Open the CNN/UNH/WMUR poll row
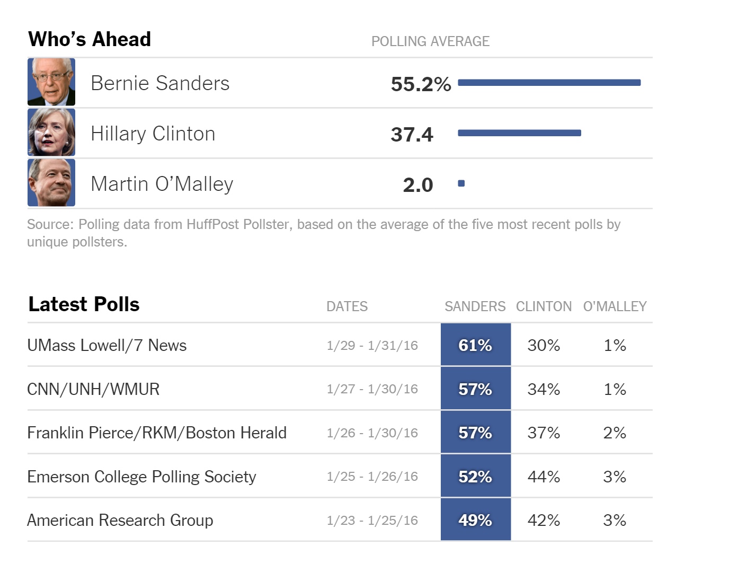The image size is (729, 572). (x=340, y=389)
